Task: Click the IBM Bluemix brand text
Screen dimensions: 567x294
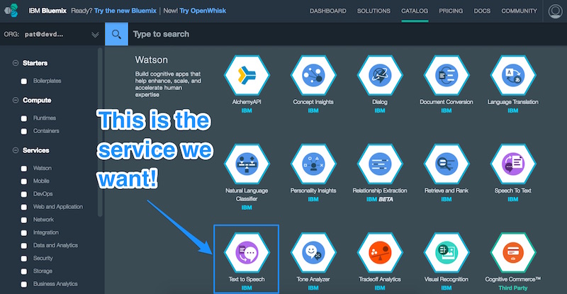Action: tap(47, 11)
